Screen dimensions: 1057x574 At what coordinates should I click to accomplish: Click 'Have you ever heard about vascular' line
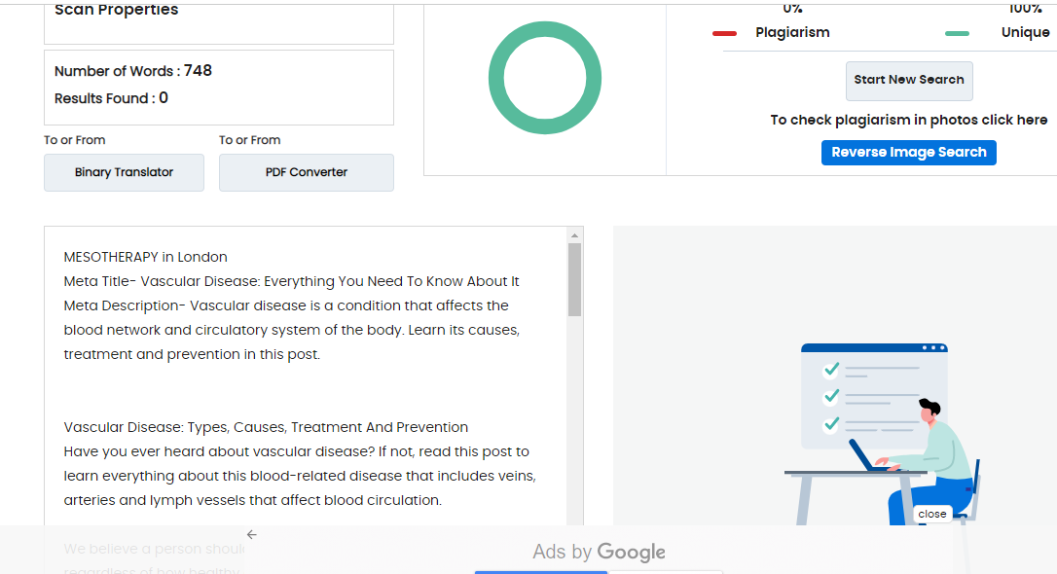pyautogui.click(x=297, y=451)
